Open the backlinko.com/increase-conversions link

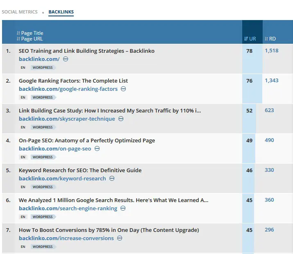pyautogui.click(x=66, y=238)
